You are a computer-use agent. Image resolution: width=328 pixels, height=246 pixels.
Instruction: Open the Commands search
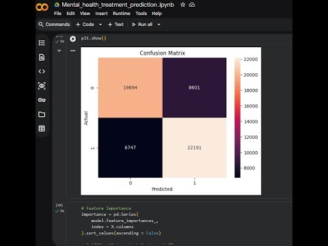pyautogui.click(x=54, y=25)
